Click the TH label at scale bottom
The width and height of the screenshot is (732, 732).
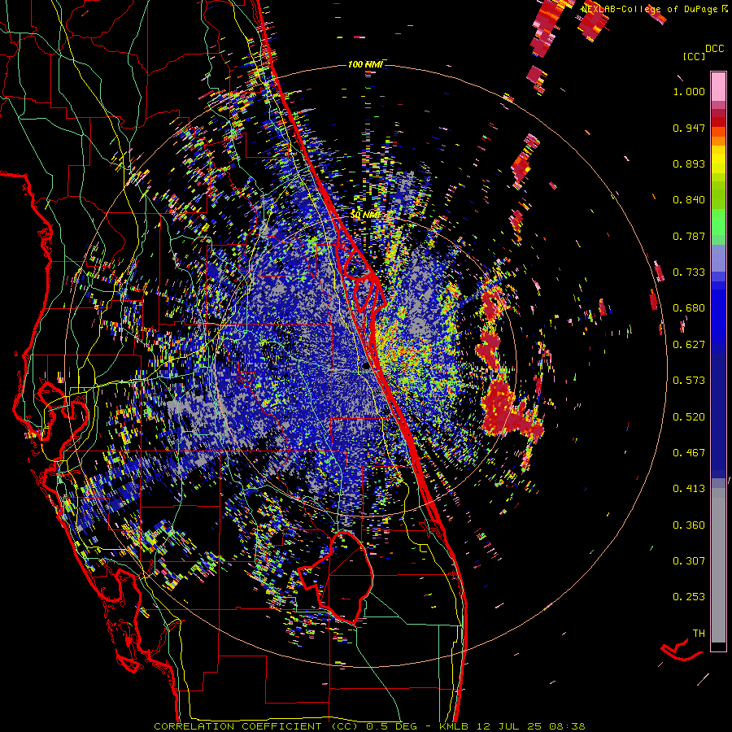pyautogui.click(x=699, y=634)
